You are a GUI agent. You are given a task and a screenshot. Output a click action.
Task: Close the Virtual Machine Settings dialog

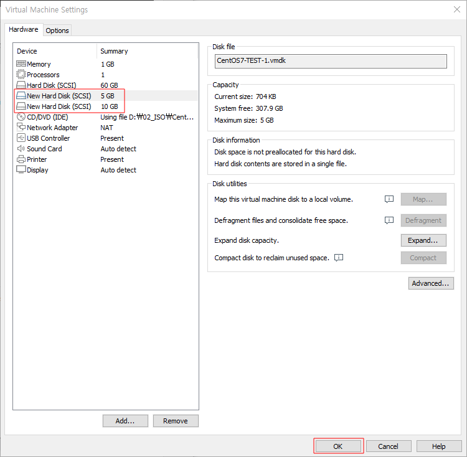tap(457, 9)
